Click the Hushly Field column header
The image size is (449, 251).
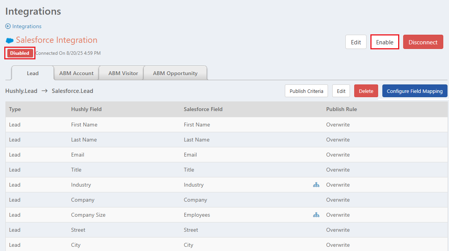tap(86, 109)
